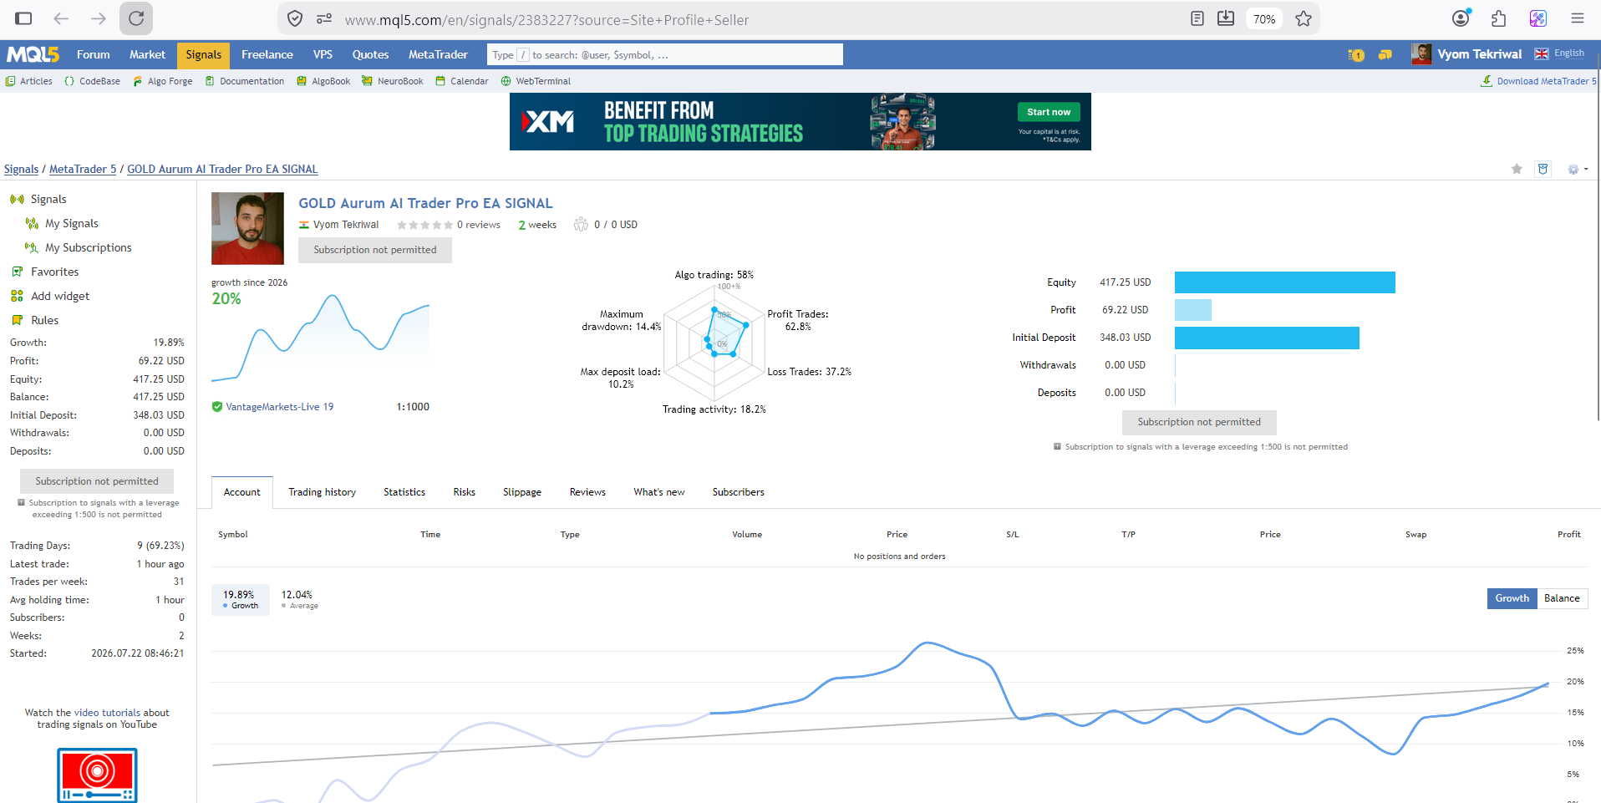This screenshot has width=1601, height=803.
Task: Open the YouTube video tutorials thumbnail
Action: (x=97, y=775)
